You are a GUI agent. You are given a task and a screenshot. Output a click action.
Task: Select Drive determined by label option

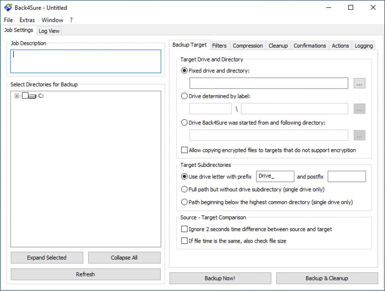click(215, 96)
